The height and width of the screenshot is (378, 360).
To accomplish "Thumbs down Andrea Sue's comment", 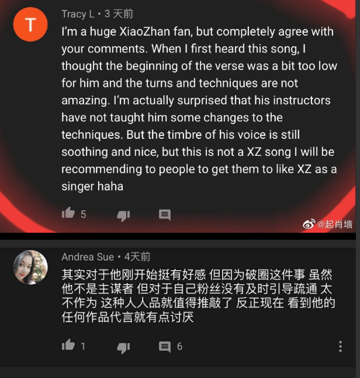I will pyautogui.click(x=123, y=348).
